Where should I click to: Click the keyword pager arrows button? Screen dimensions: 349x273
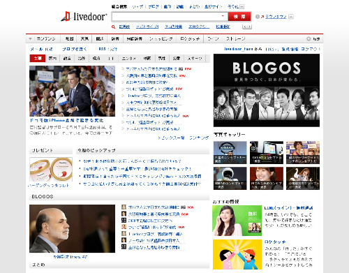(246, 27)
